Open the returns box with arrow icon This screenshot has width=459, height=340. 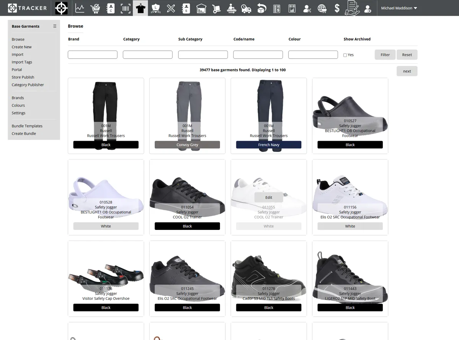pos(262,8)
